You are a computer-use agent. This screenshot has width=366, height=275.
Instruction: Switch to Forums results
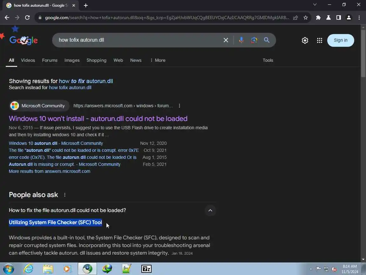click(50, 60)
